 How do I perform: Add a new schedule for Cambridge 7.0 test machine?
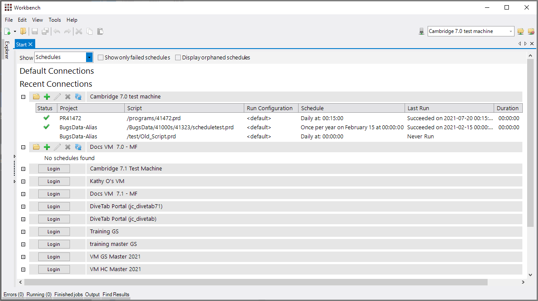(47, 96)
